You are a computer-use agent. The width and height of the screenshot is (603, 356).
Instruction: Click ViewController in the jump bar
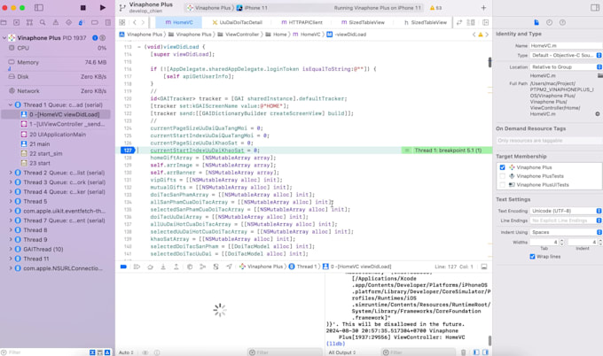(239, 35)
